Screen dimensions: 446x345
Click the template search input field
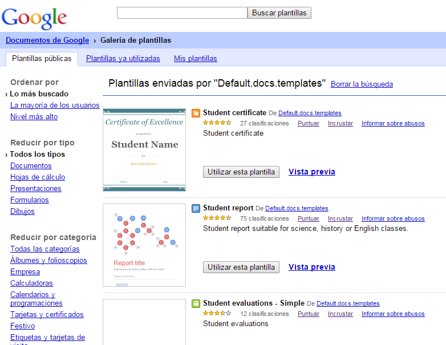click(x=182, y=13)
